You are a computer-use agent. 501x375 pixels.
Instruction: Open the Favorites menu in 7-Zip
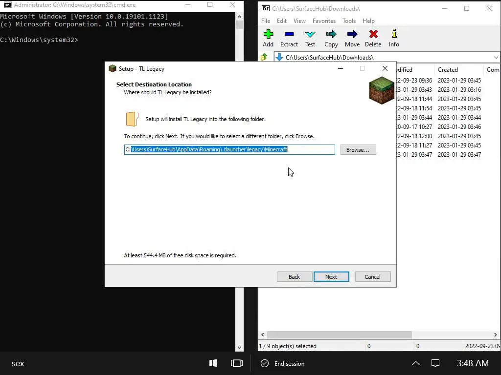(324, 21)
